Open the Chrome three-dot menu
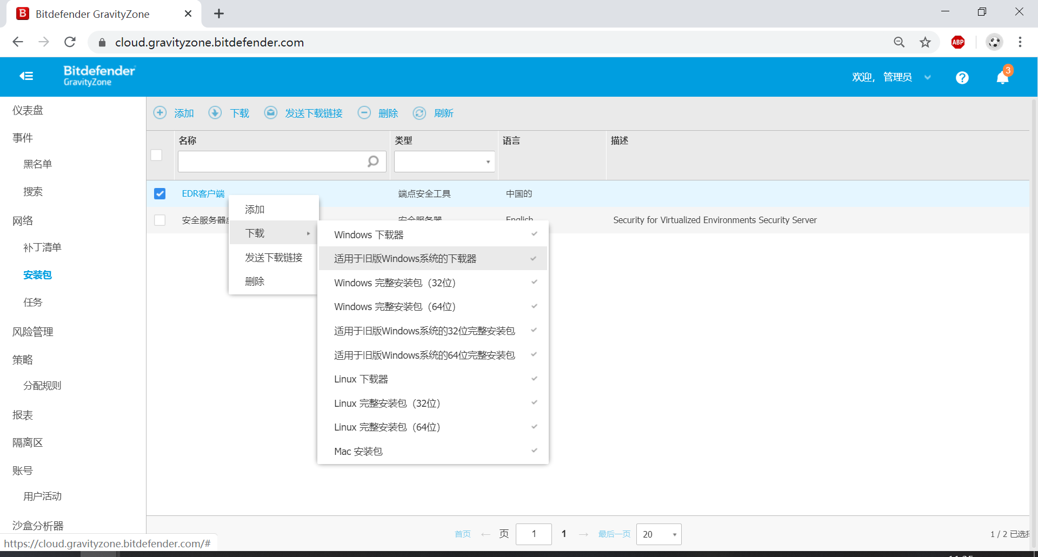 coord(1020,42)
